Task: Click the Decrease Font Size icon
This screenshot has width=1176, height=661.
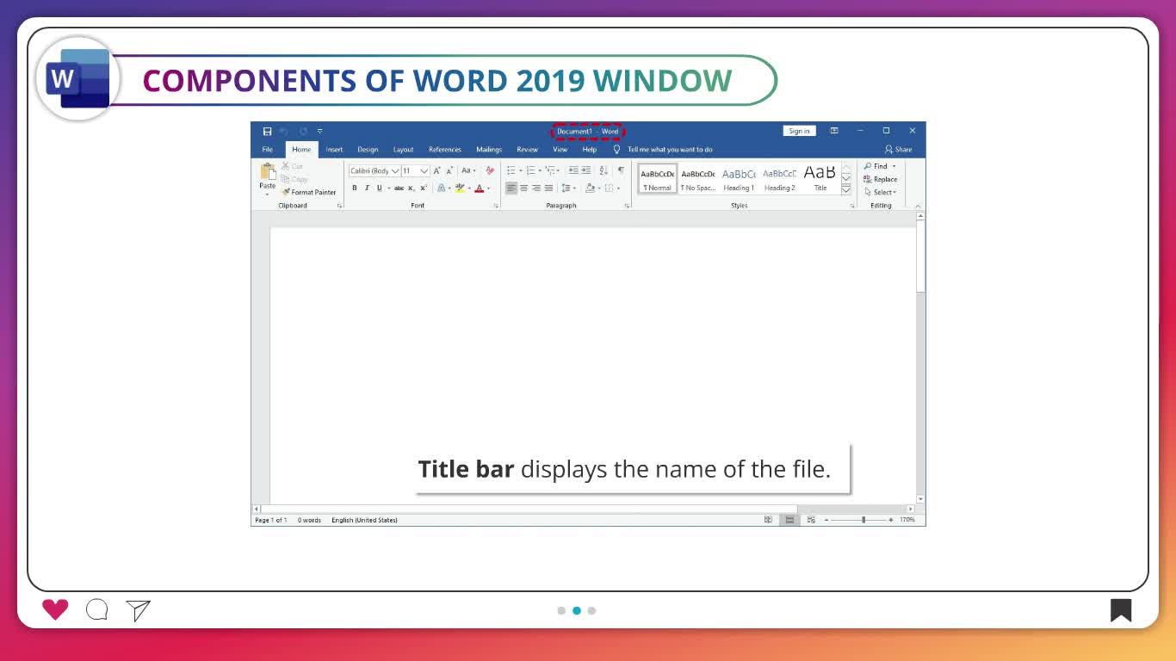Action: click(449, 170)
